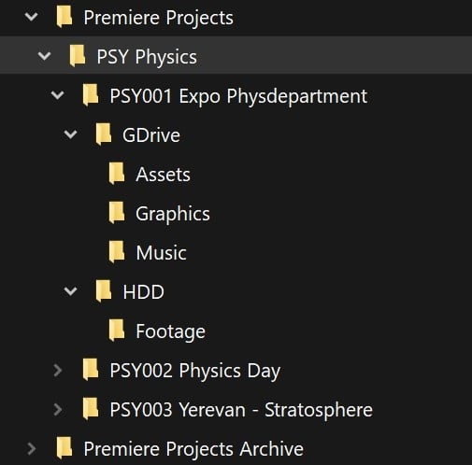Select the 'PSY002 Physics Day' label

point(195,371)
